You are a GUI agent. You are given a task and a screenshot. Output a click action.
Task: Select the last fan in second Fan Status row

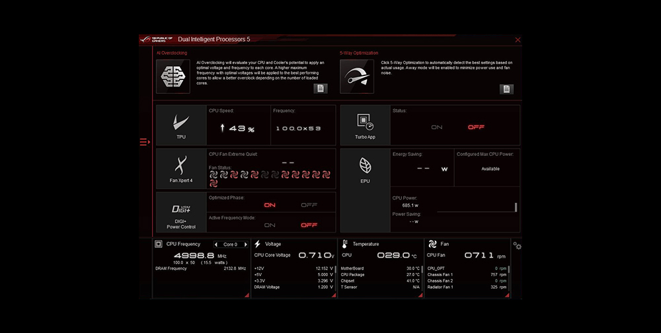click(x=214, y=184)
